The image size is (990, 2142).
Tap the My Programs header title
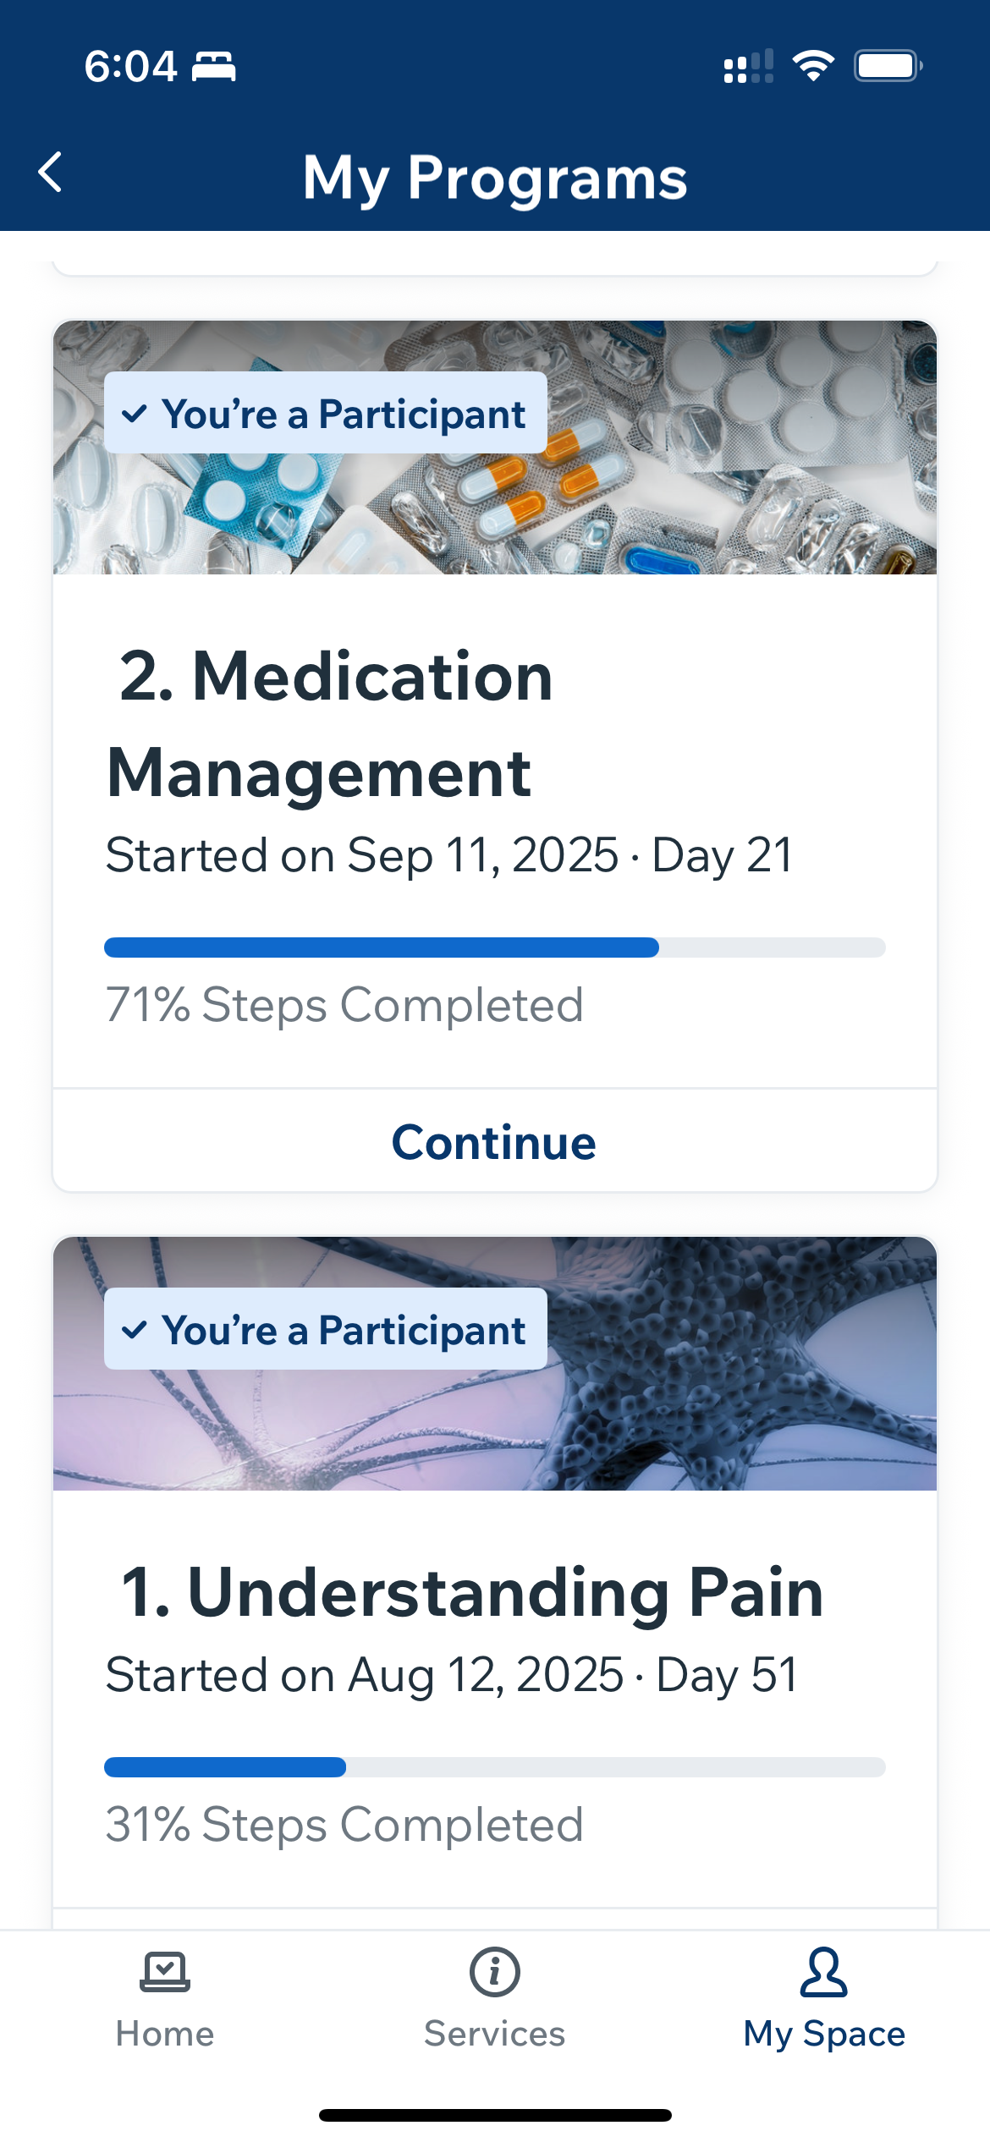coord(495,178)
